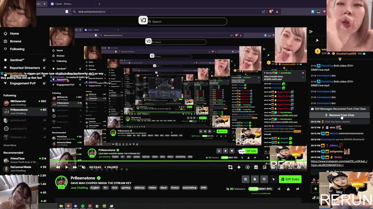Screen dimensions: 373x209
Task: Open Sentinel™ in the sidebar
Action: 17,60
